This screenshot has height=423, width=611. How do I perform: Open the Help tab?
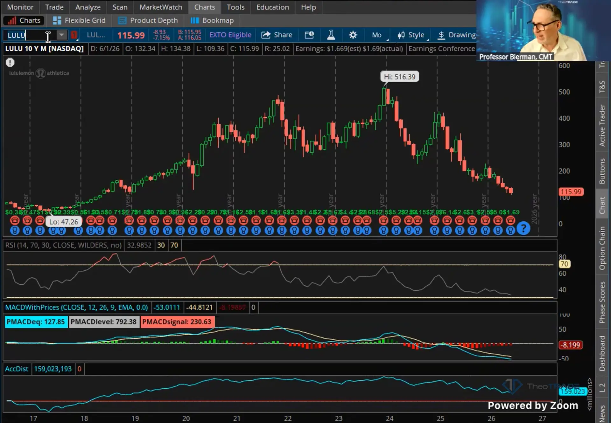pos(308,7)
